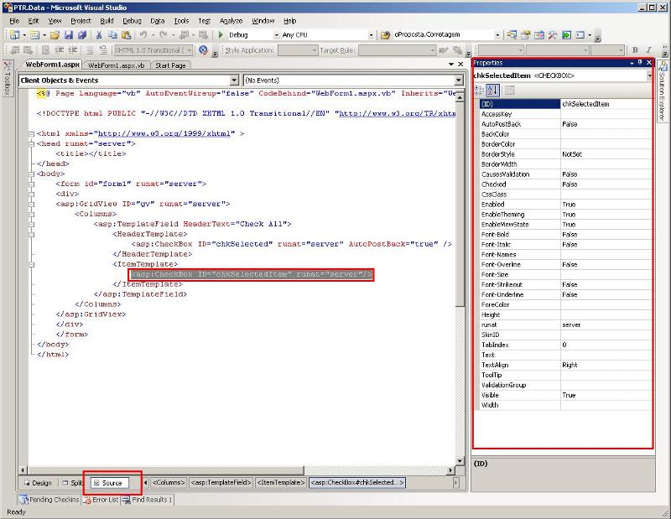Switch to Design view

coord(38,483)
